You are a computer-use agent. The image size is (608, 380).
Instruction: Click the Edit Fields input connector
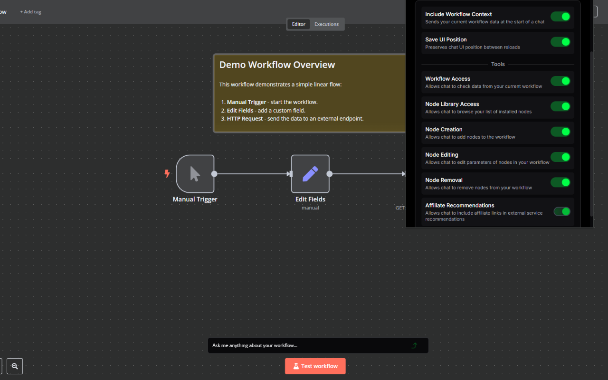click(x=290, y=174)
